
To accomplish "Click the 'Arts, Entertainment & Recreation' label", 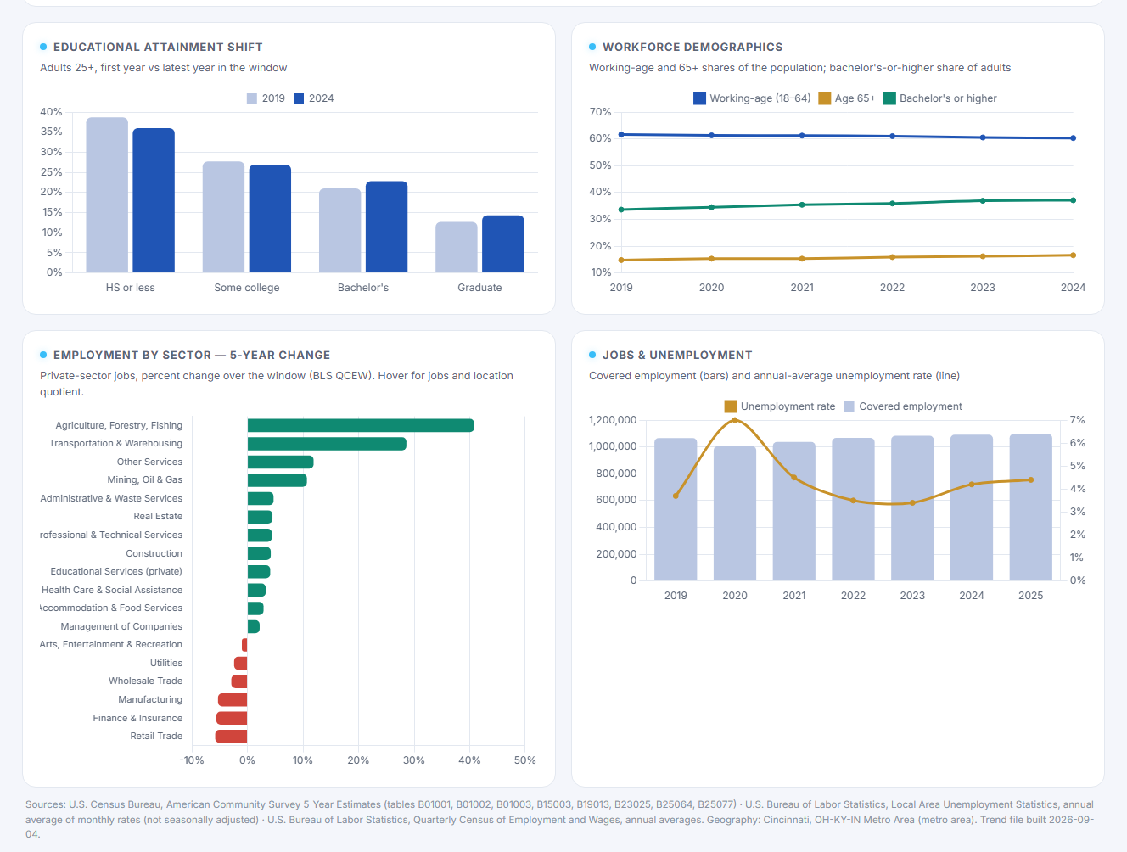I will click(x=111, y=644).
